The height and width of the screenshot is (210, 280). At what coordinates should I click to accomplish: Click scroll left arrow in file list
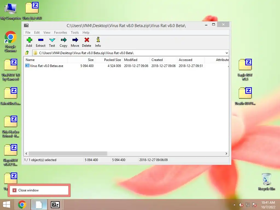point(27,154)
